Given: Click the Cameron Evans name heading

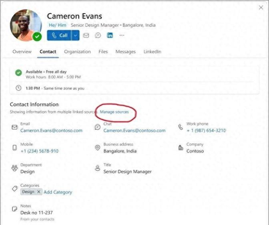Looking at the screenshot, I should click(74, 16).
